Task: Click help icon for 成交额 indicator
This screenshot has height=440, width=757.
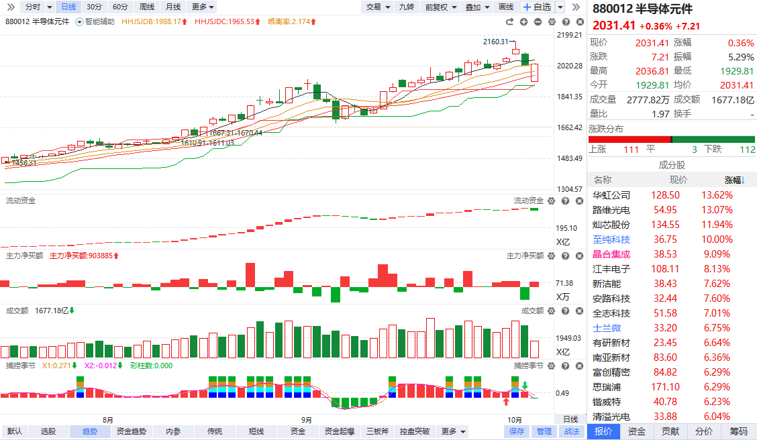Action: (x=564, y=311)
